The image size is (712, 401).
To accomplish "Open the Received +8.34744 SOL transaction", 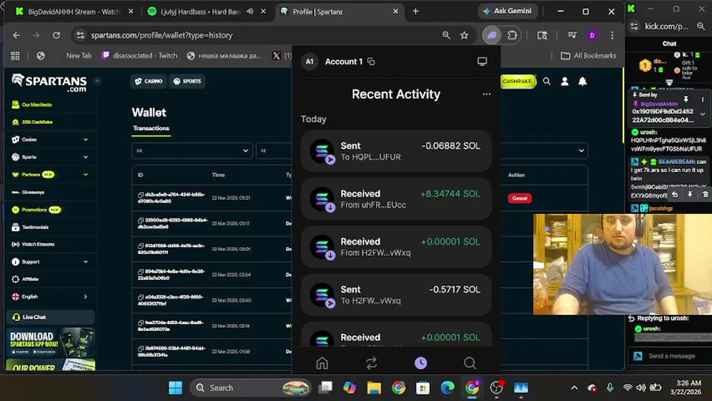I will (x=396, y=199).
